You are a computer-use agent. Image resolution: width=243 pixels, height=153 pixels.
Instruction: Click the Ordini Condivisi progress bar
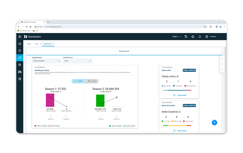pos(177,126)
